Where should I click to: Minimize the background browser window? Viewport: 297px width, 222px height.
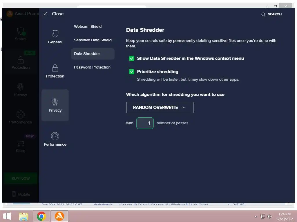coord(267,6)
